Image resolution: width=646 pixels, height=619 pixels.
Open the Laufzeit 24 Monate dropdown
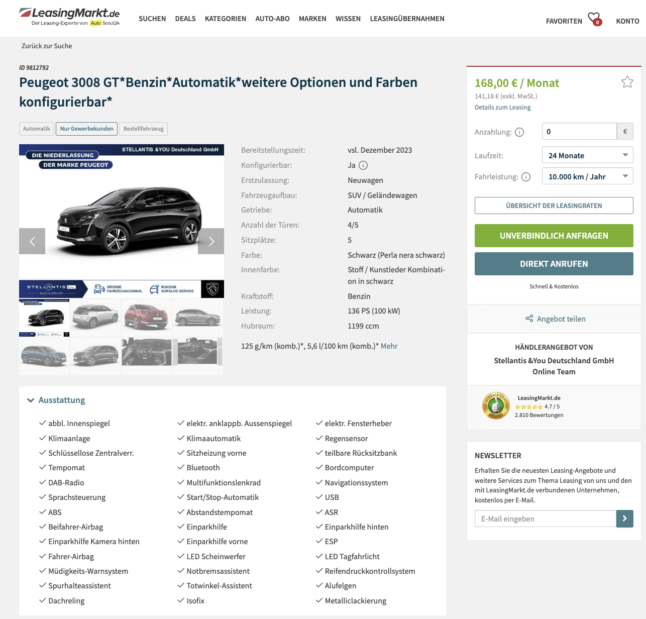587,155
